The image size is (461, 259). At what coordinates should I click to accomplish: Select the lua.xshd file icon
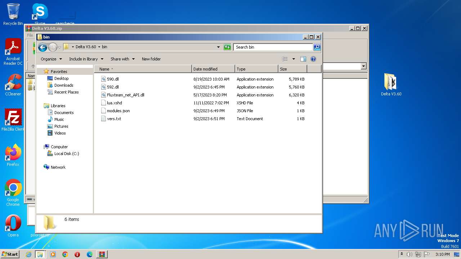(x=104, y=103)
